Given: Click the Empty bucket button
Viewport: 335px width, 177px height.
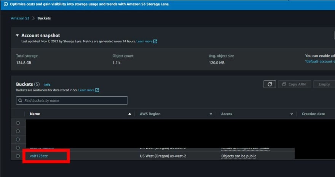Looking at the screenshot, I should click(324, 85).
